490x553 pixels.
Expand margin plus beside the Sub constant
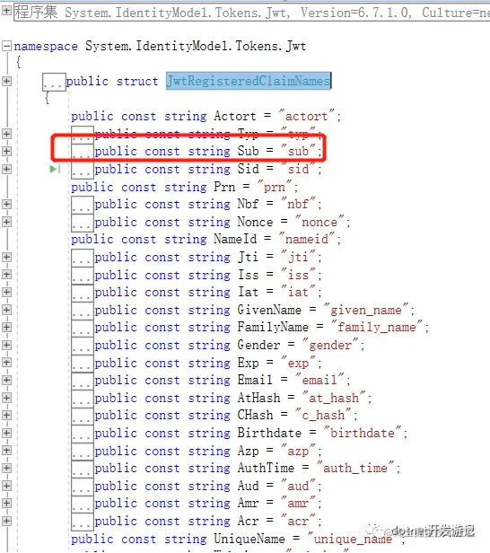tap(6, 152)
